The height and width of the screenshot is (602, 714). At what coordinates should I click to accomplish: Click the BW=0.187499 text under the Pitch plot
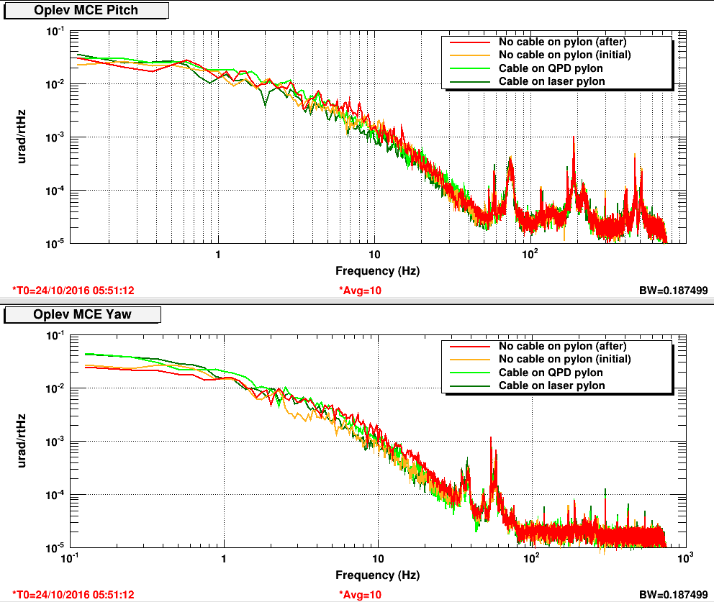(673, 290)
